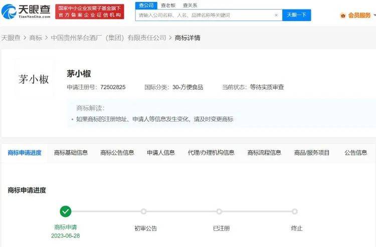Switch to the 查老板 search tab
Screen dimensions: 376x247
click(x=168, y=6)
